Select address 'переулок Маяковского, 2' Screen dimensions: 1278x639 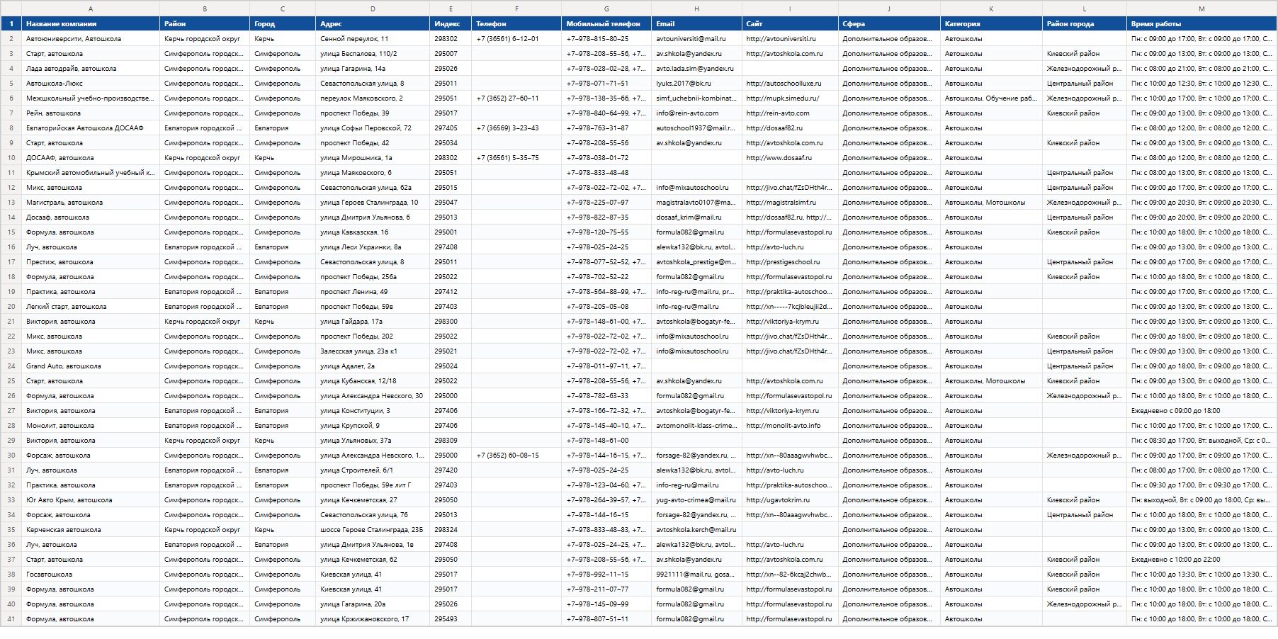[373, 98]
